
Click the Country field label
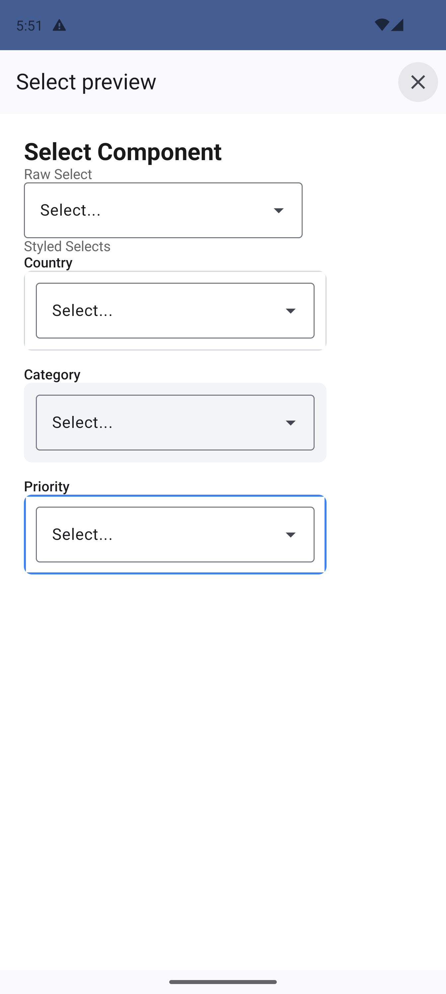click(48, 262)
